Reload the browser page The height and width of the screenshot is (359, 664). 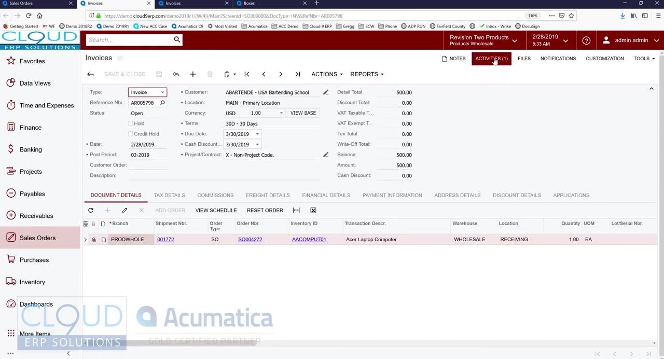tap(28, 16)
